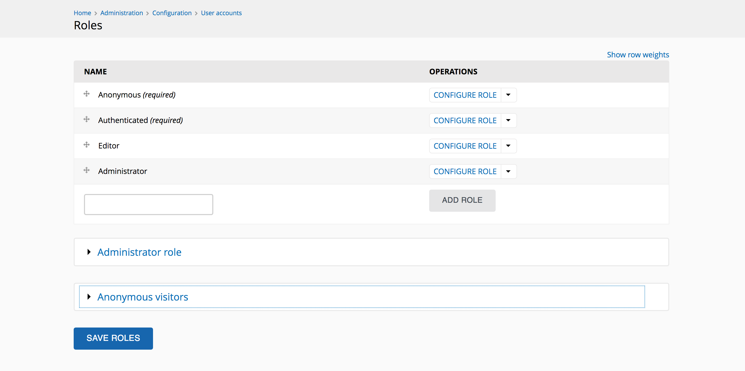Configure the Administrator role
Image resolution: width=745 pixels, height=371 pixels.
coord(465,171)
